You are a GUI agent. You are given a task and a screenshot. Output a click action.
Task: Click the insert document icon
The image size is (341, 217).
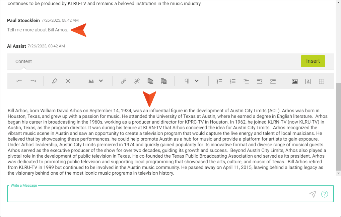(x=308, y=81)
